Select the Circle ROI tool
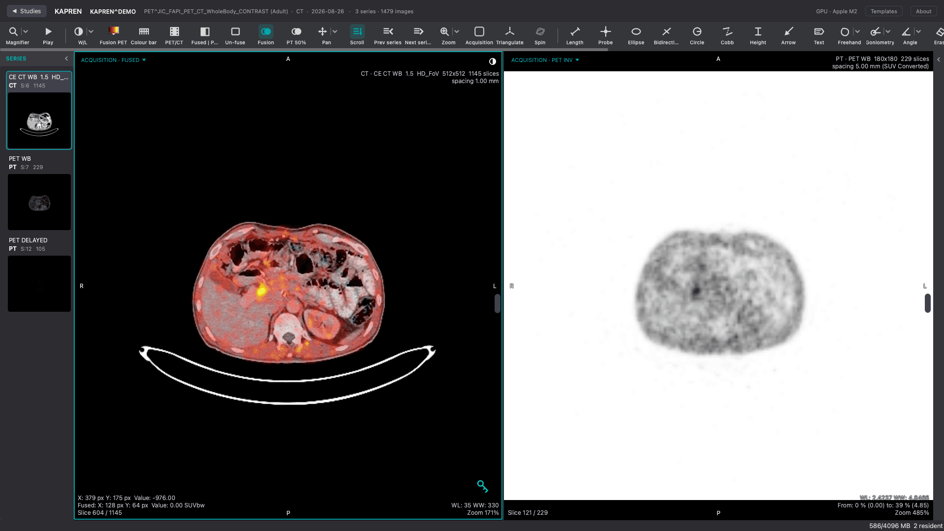944x531 pixels. [x=697, y=35]
